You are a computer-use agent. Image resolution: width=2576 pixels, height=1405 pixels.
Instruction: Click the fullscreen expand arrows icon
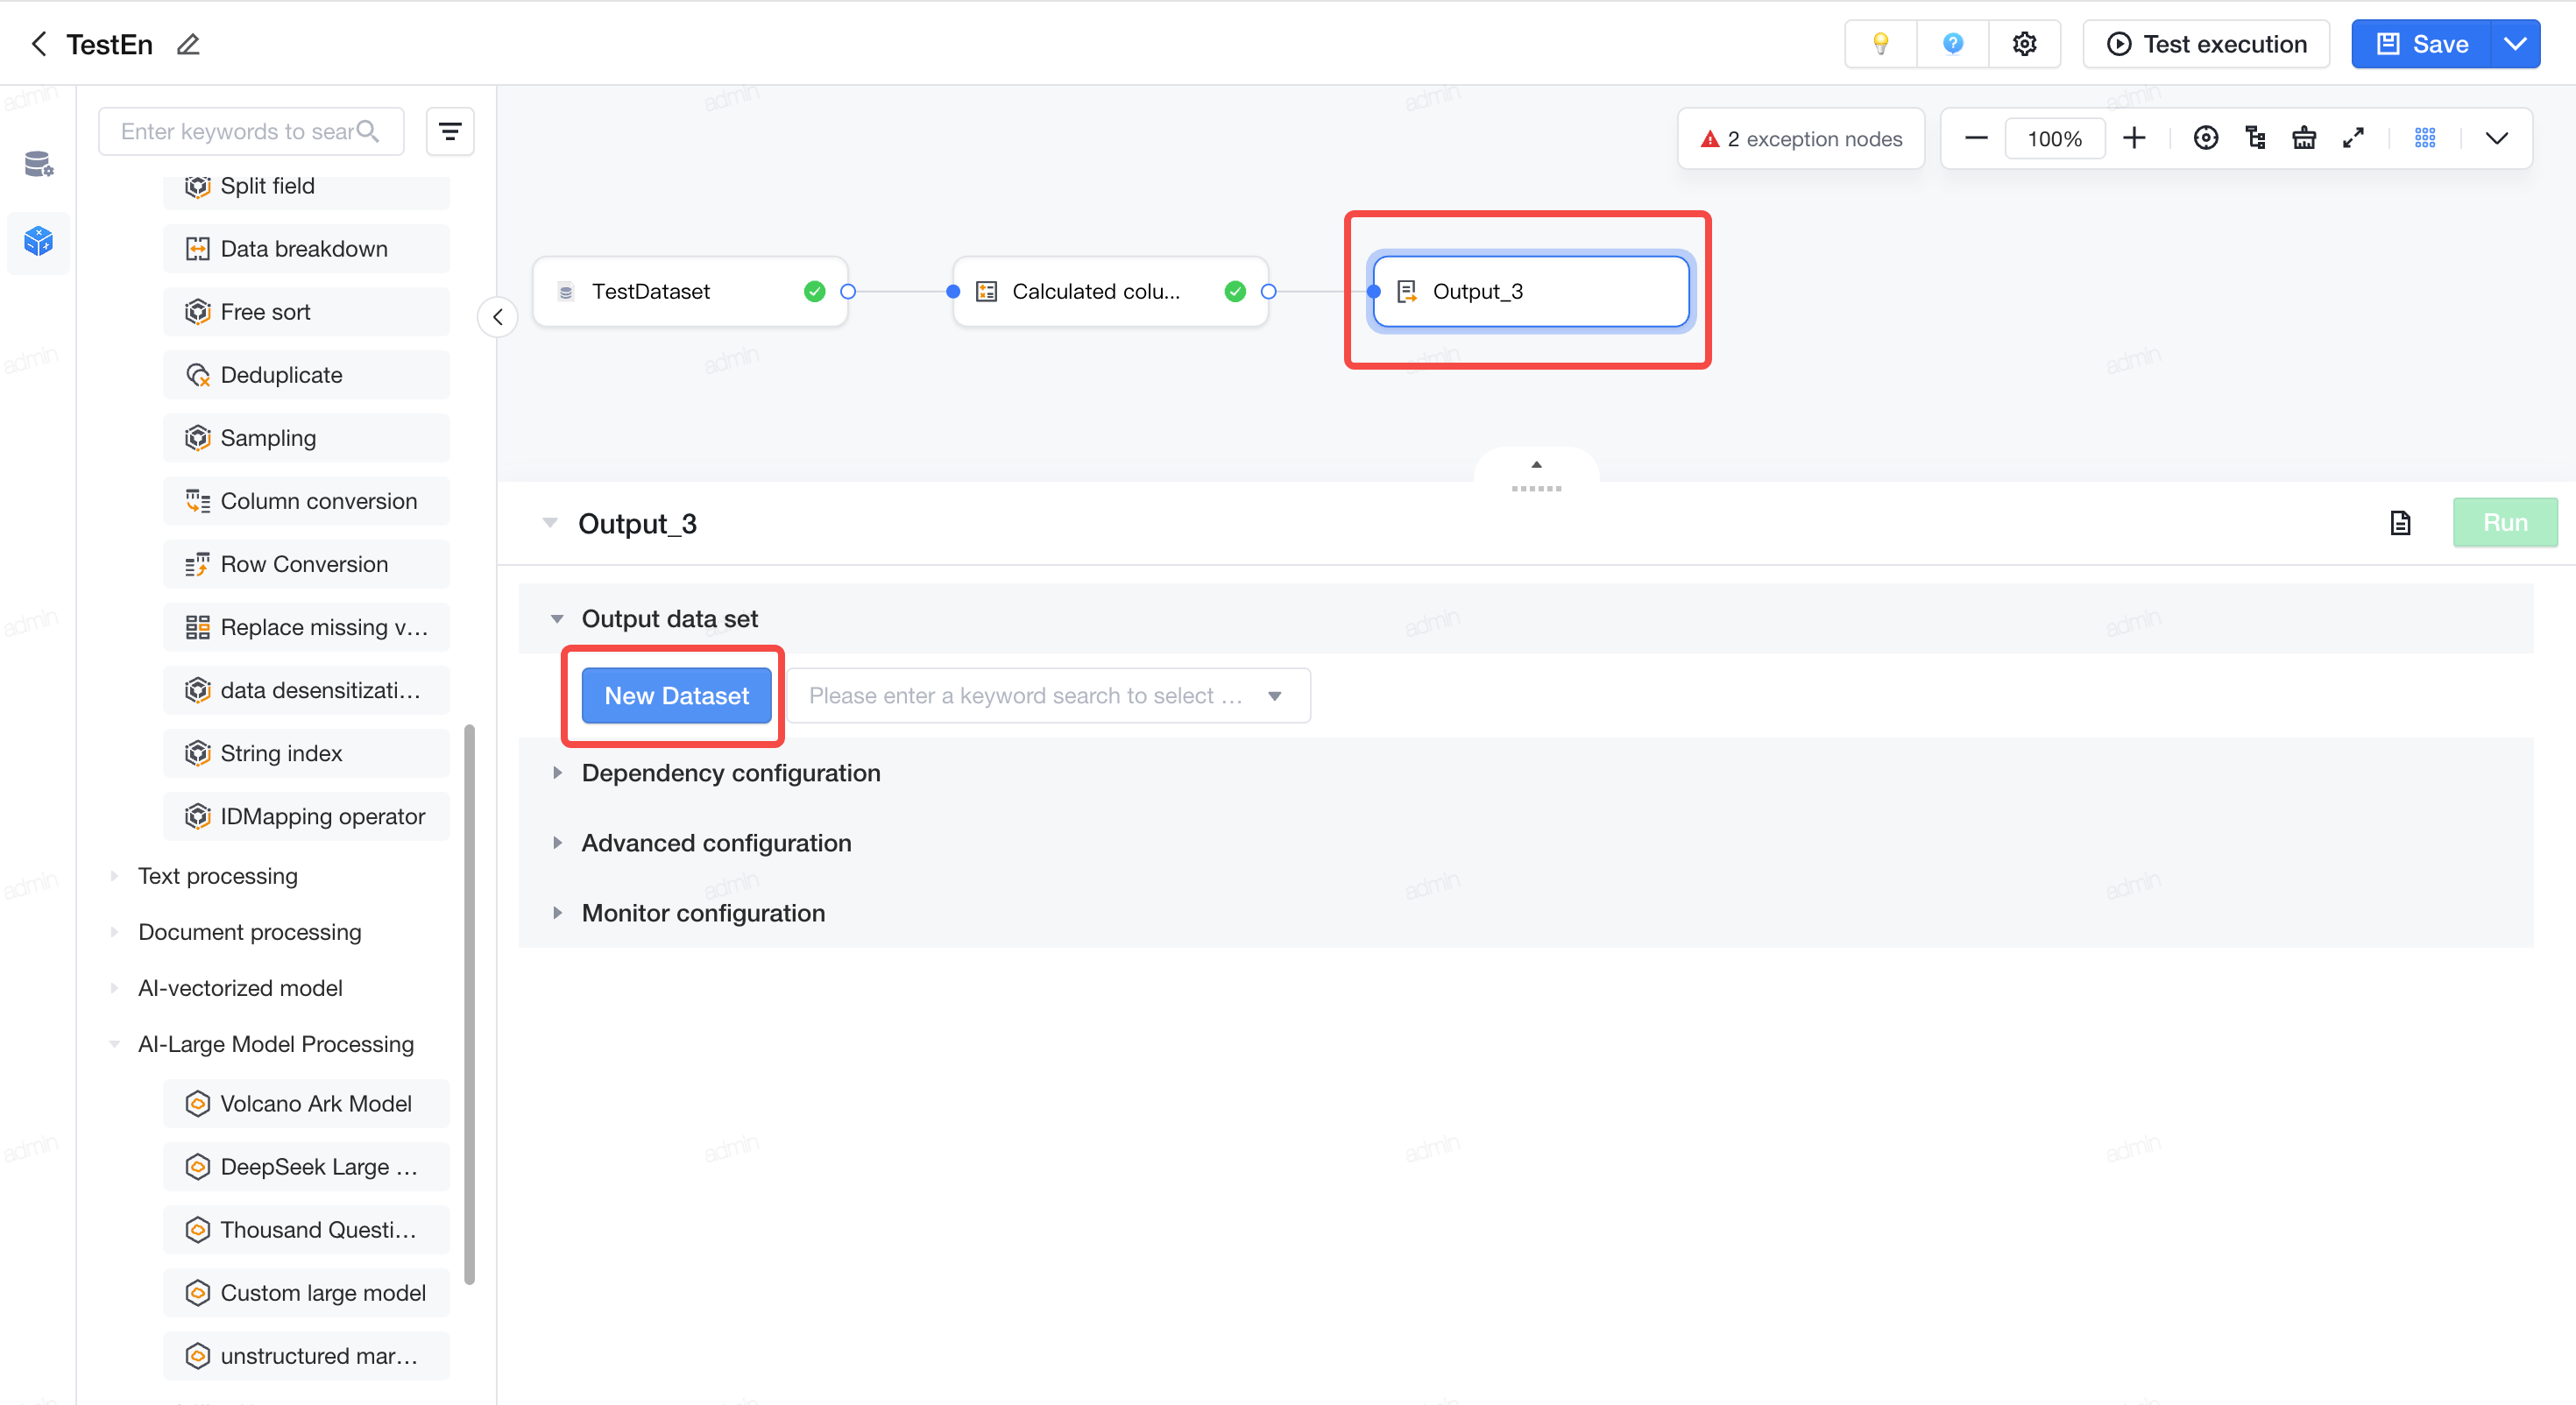tap(2353, 138)
